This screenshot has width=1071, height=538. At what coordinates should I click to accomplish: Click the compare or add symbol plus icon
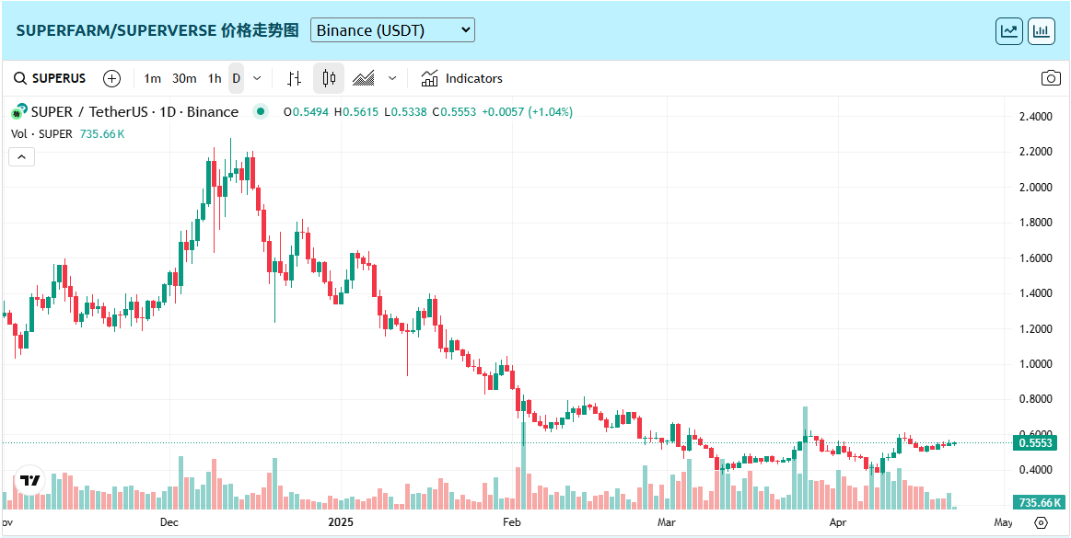click(112, 78)
